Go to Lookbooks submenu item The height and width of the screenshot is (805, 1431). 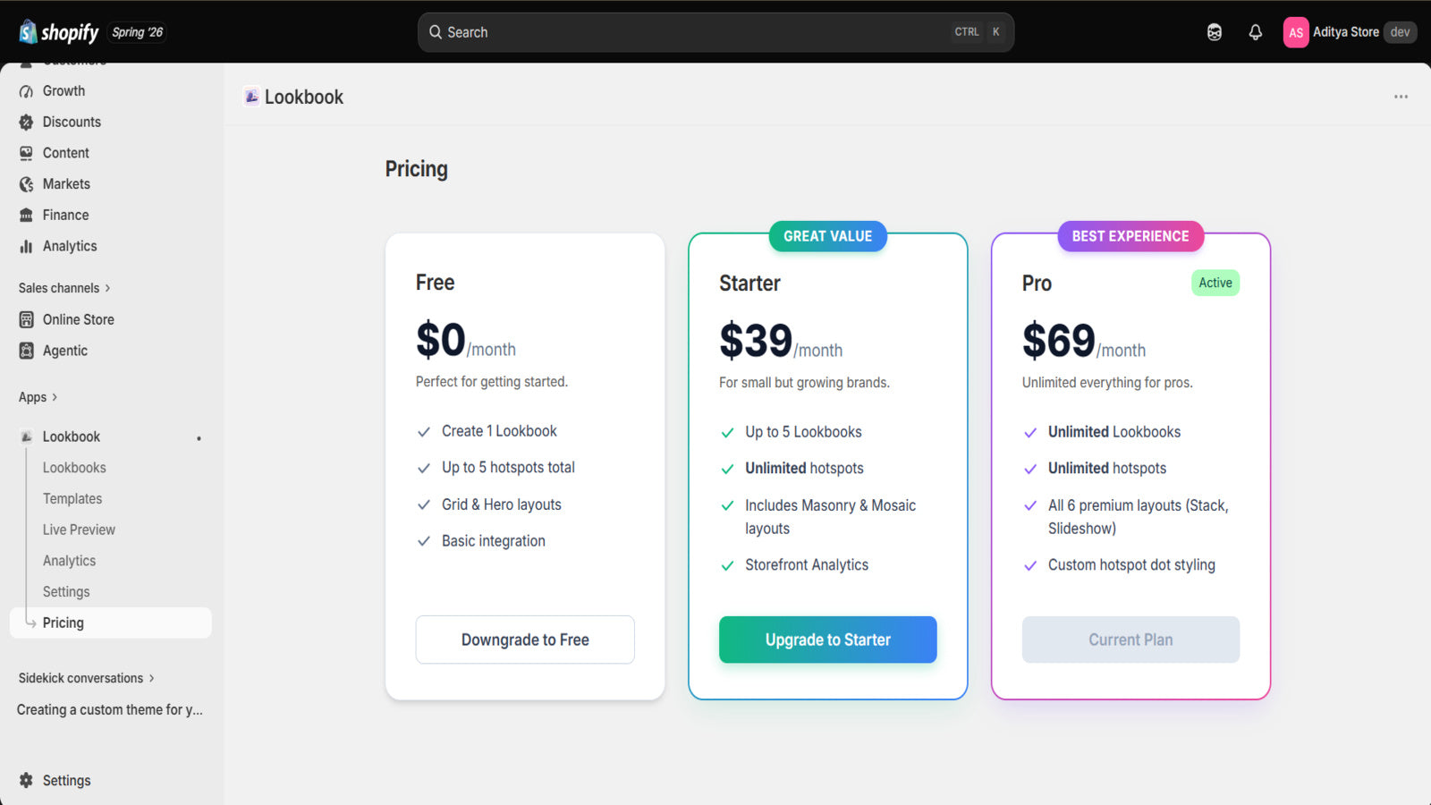(74, 468)
